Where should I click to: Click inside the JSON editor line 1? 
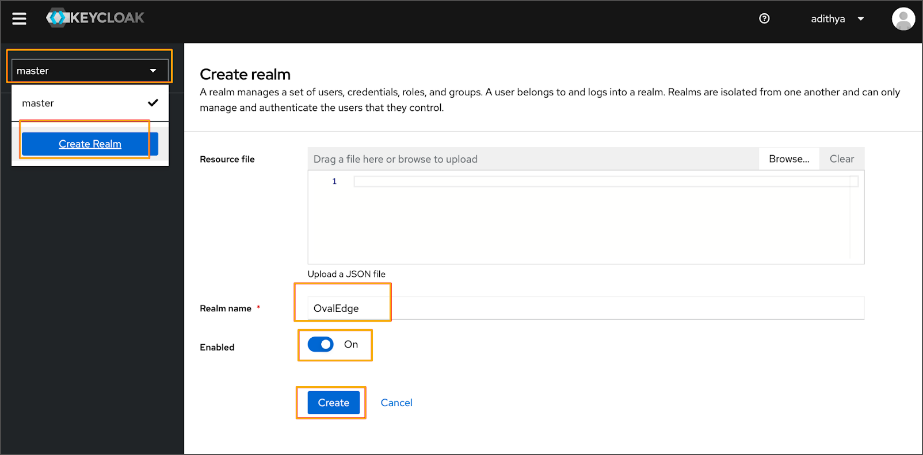(x=601, y=182)
